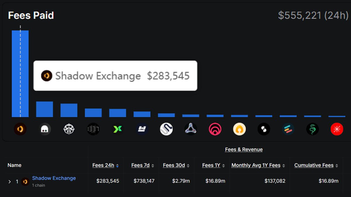Click the bar above the green X icon
Image resolution: width=351 pixels, height=197 pixels.
(x=118, y=113)
